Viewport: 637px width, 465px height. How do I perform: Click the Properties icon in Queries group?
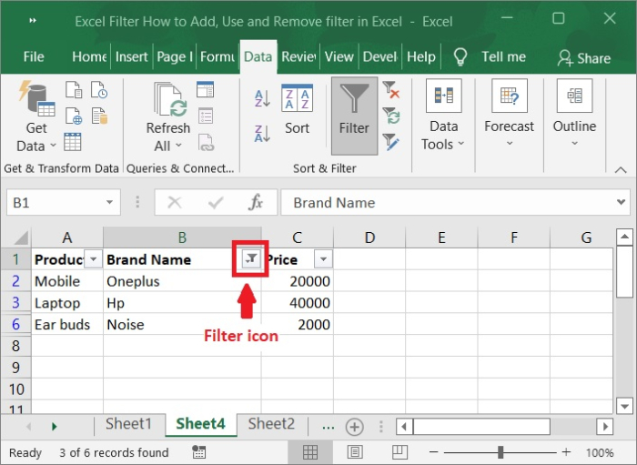tap(206, 116)
